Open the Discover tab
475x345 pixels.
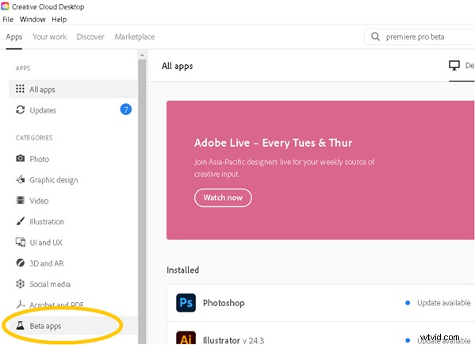[90, 36]
